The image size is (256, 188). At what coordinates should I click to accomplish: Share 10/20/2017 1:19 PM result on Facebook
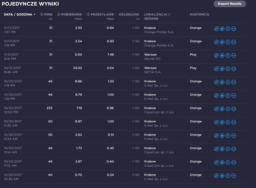point(228,82)
